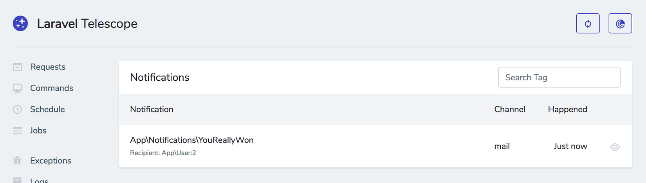Click the YouReallyWon notification entry
The image size is (646, 183).
tap(192, 140)
